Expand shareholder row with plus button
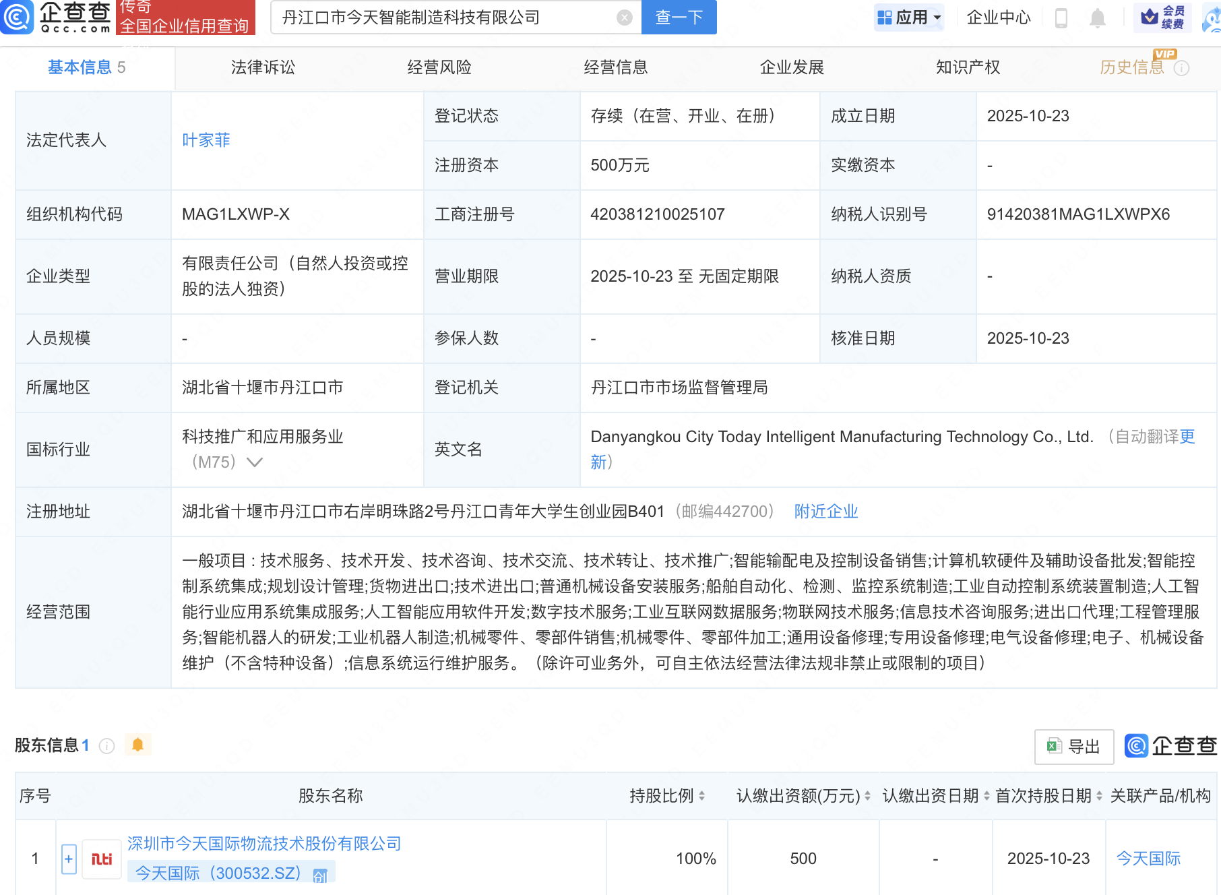 (x=69, y=859)
